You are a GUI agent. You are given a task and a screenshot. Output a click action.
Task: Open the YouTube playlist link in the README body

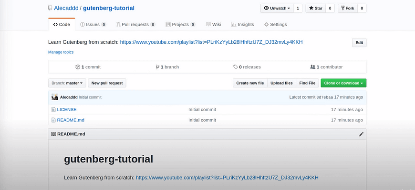tap(227, 178)
